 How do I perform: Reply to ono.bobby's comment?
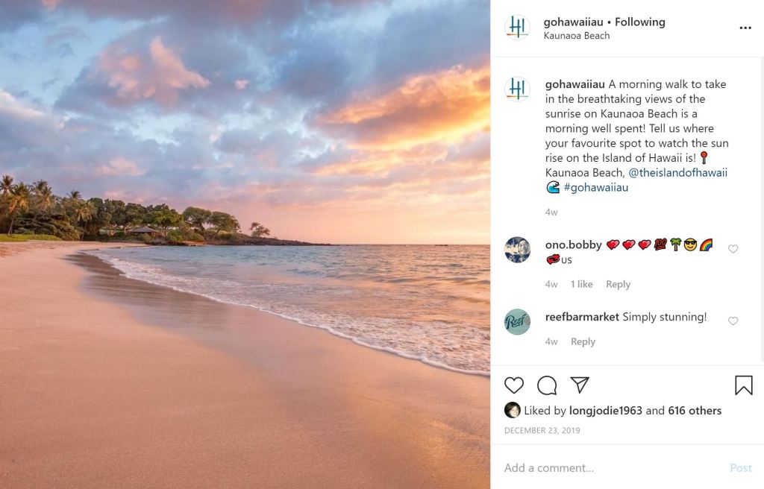click(618, 284)
